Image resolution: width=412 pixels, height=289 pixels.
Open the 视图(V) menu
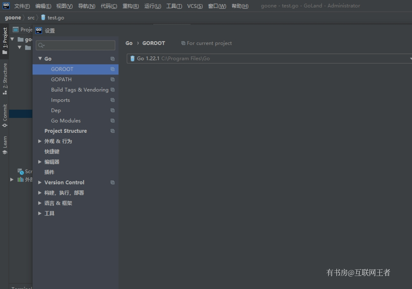coord(65,6)
